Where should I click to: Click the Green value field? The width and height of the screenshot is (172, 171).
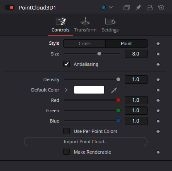[x=136, y=111]
